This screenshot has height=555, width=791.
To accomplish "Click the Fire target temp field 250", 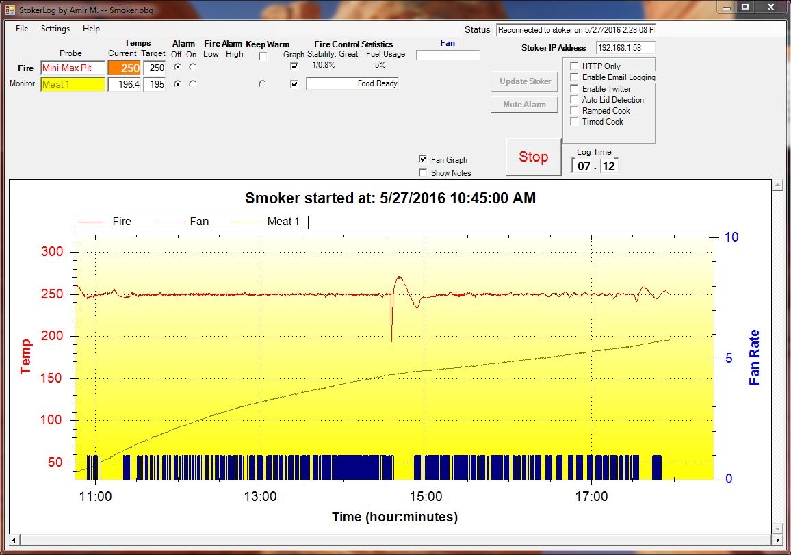I will point(155,68).
